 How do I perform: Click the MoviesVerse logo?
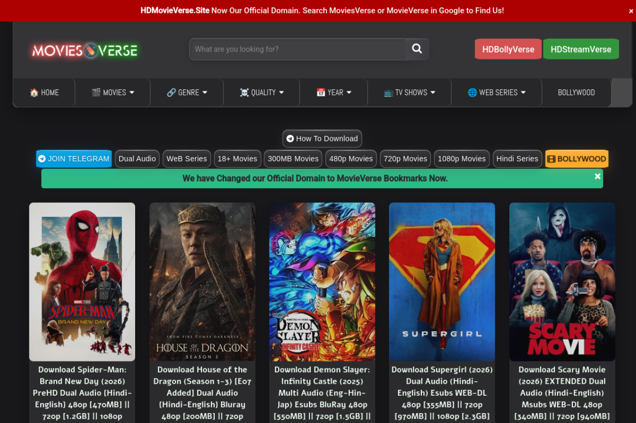point(85,50)
